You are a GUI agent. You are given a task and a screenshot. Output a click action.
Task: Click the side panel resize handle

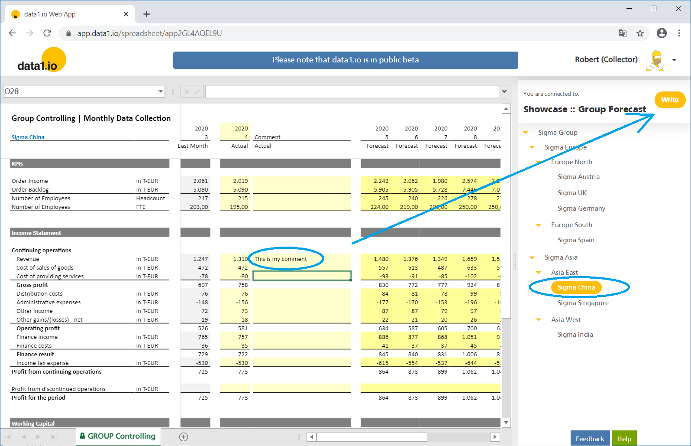[514, 261]
